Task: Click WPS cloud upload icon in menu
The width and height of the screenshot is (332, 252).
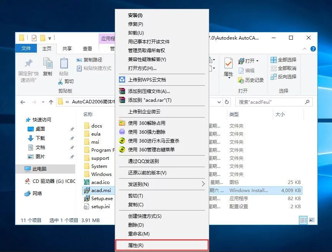Action: (122, 80)
